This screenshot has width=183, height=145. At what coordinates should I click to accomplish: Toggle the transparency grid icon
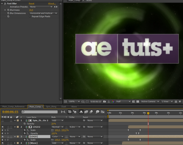tap(138, 101)
